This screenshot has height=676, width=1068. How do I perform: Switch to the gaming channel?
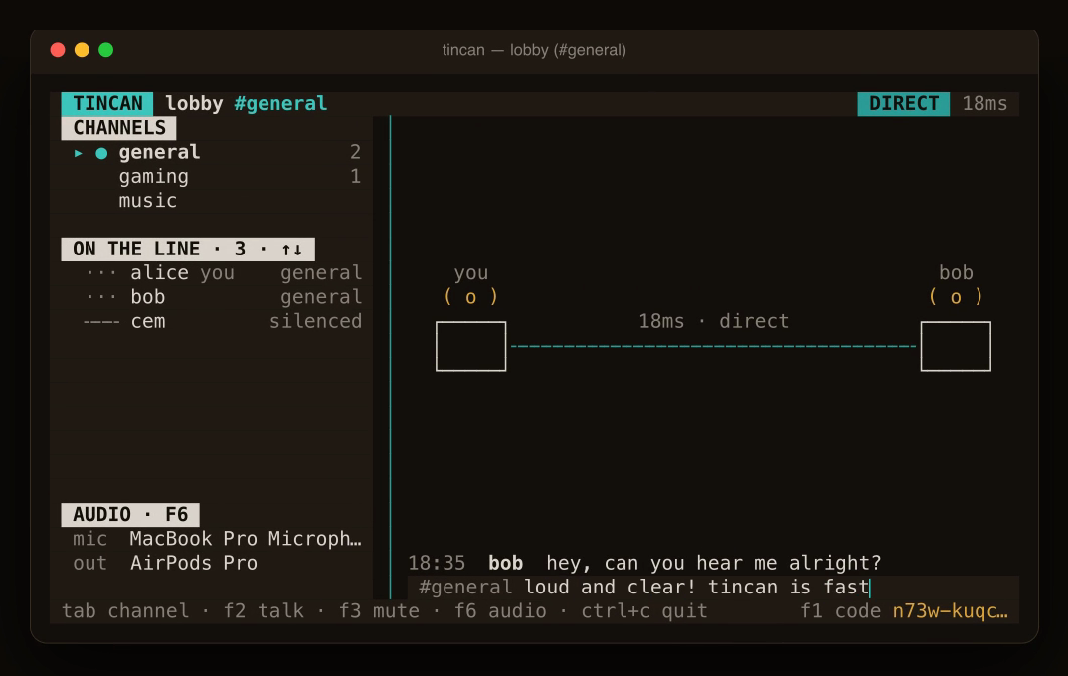211,177
